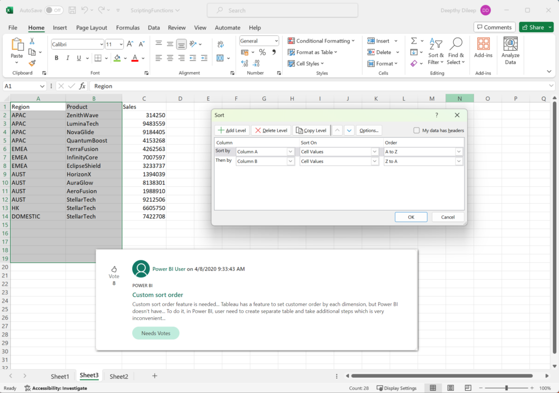Screen dimensions: 559x393
Task: Toggle bold formatting
Action: click(56, 57)
